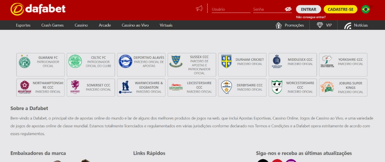Open the Brazil flag language selector
Screen dimensions: 385x162
click(365, 9)
